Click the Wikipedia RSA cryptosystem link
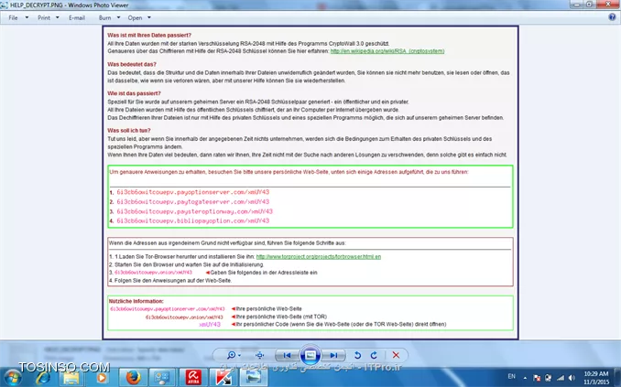 click(x=387, y=51)
